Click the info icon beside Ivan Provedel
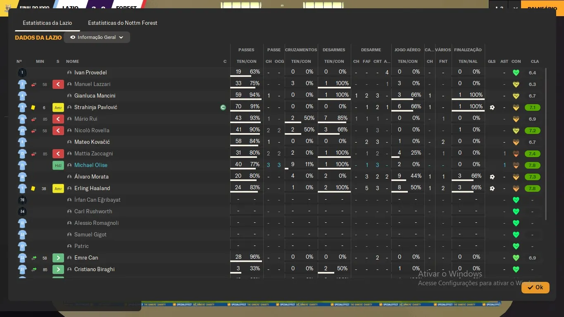The height and width of the screenshot is (317, 564). point(69,72)
